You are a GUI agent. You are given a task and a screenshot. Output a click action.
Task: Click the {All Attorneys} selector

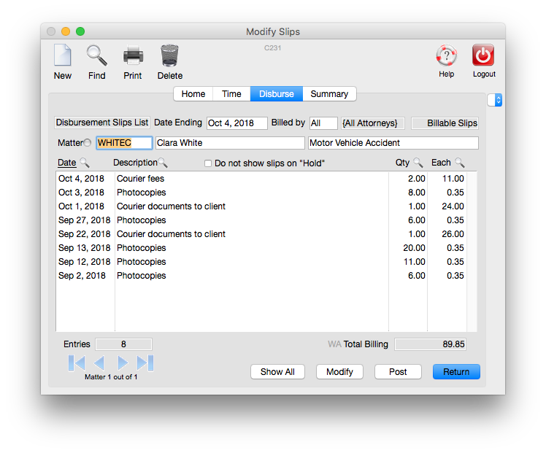pos(372,123)
